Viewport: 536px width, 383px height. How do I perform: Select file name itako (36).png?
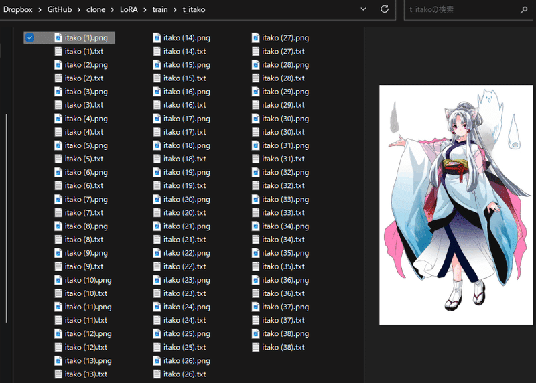[285, 280]
